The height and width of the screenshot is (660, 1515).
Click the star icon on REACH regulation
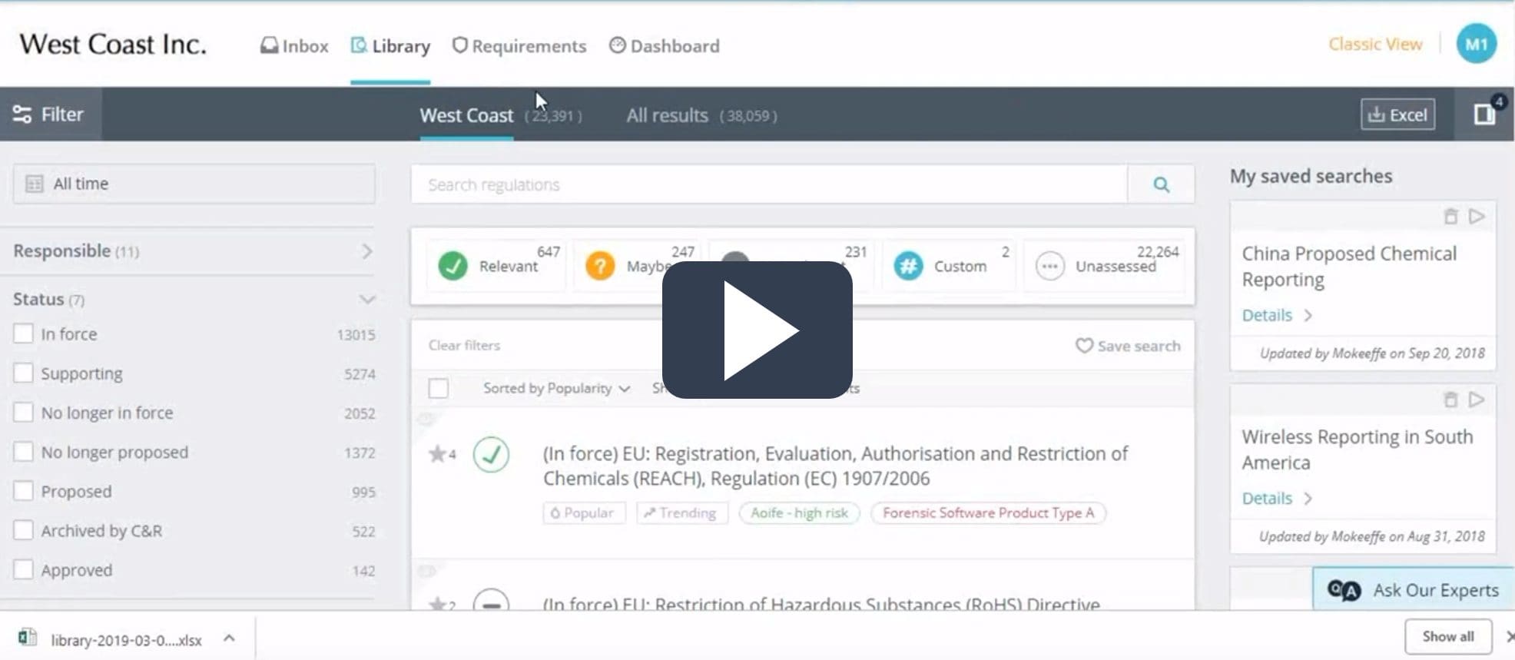tap(437, 454)
